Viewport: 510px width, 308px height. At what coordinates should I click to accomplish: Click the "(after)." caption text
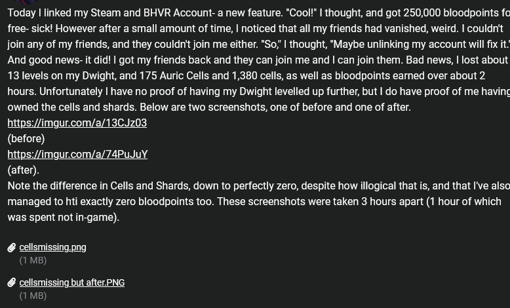pos(24,170)
